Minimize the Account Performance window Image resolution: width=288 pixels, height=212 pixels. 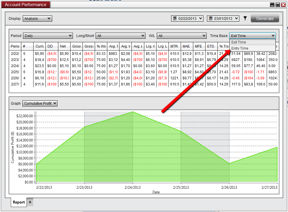point(272,5)
